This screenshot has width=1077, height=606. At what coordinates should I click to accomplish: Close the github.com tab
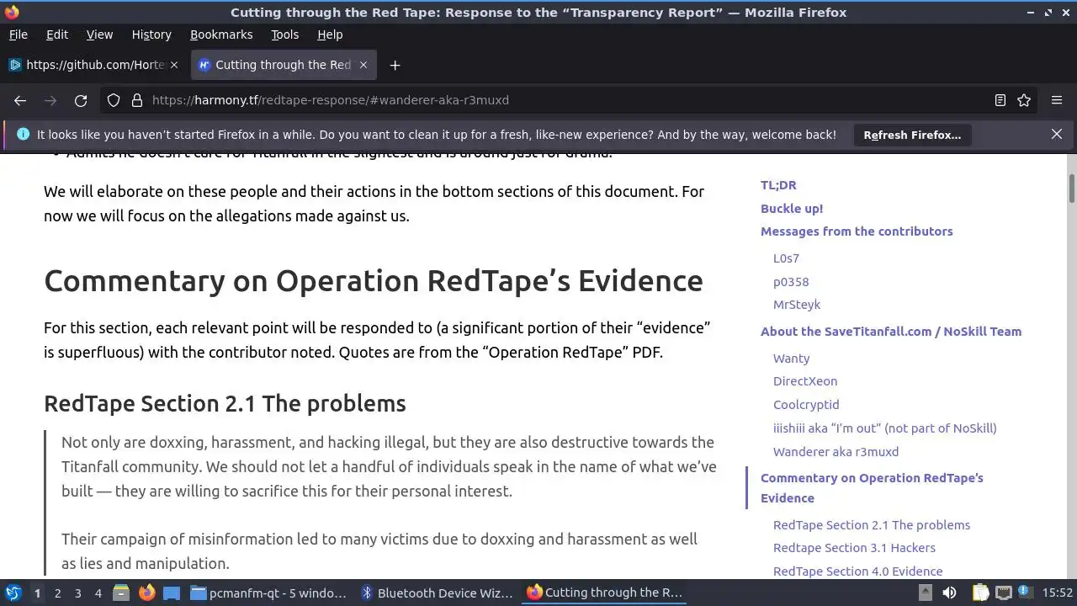174,65
